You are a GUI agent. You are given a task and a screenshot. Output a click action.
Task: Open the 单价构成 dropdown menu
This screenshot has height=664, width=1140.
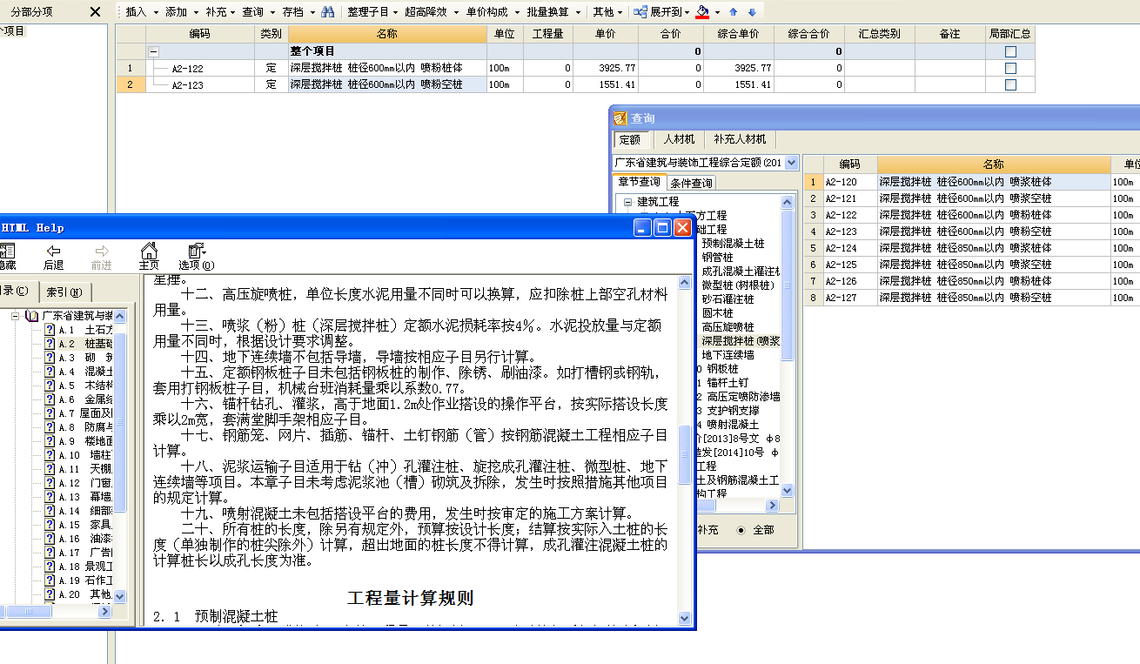point(491,12)
